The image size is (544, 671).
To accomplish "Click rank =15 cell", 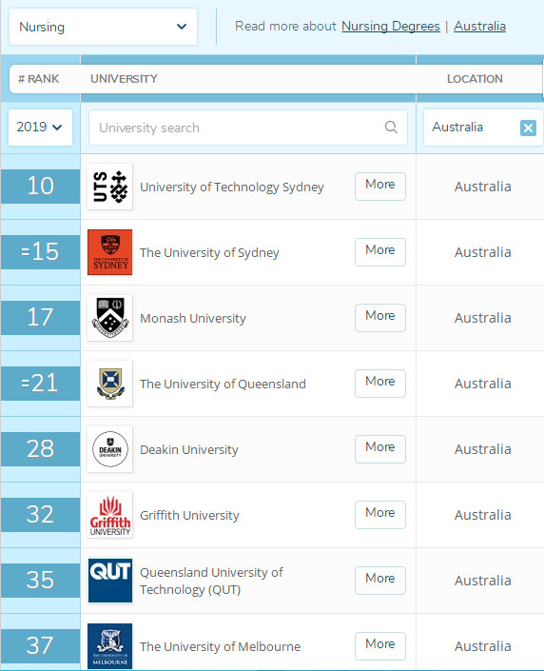I will [x=40, y=252].
